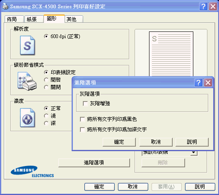Switch to the 佈局 tab

[x=14, y=19]
